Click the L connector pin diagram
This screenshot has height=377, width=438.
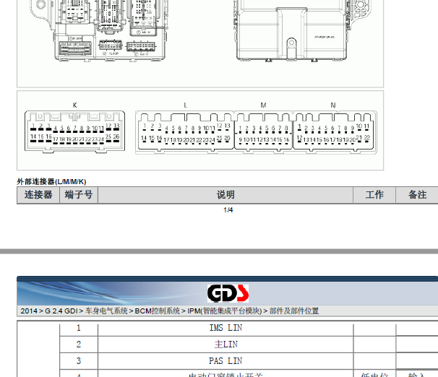[186, 131]
